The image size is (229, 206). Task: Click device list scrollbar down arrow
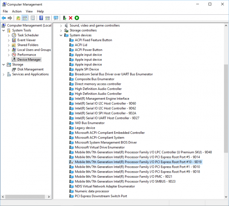pyautogui.click(x=226, y=197)
